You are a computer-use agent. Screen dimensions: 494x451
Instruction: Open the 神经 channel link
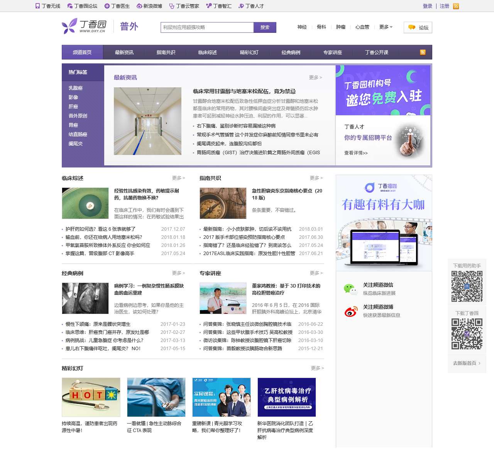click(302, 27)
